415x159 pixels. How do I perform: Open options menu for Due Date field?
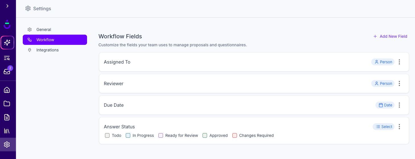point(399,105)
